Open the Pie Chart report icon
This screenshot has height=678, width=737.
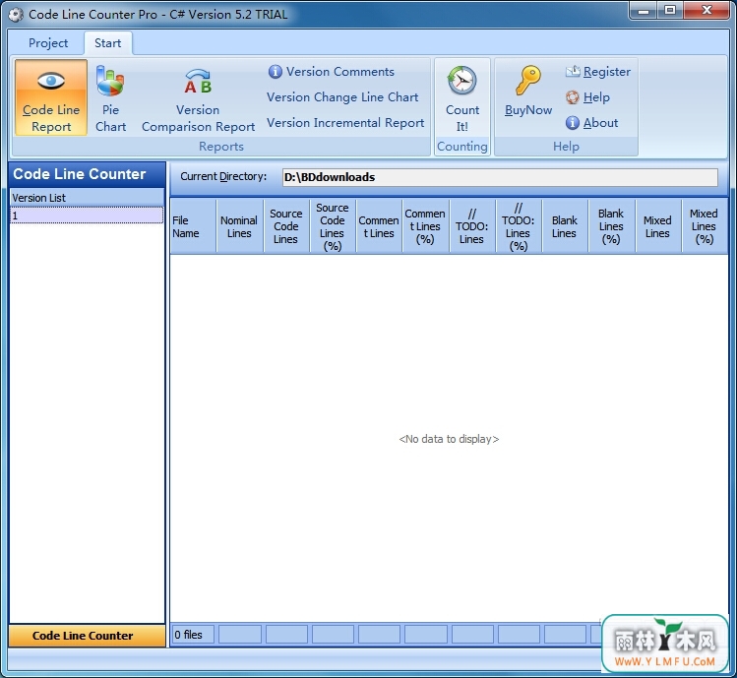pyautogui.click(x=110, y=81)
